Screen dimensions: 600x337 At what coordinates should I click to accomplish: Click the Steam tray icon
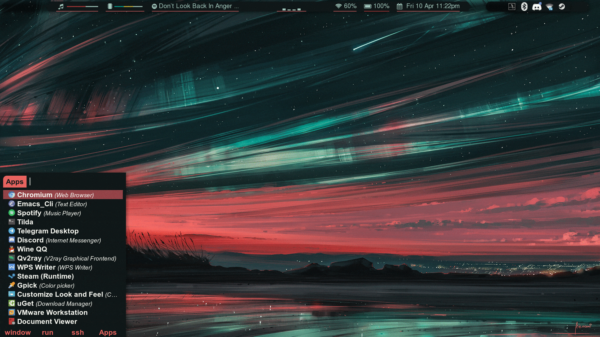click(562, 7)
